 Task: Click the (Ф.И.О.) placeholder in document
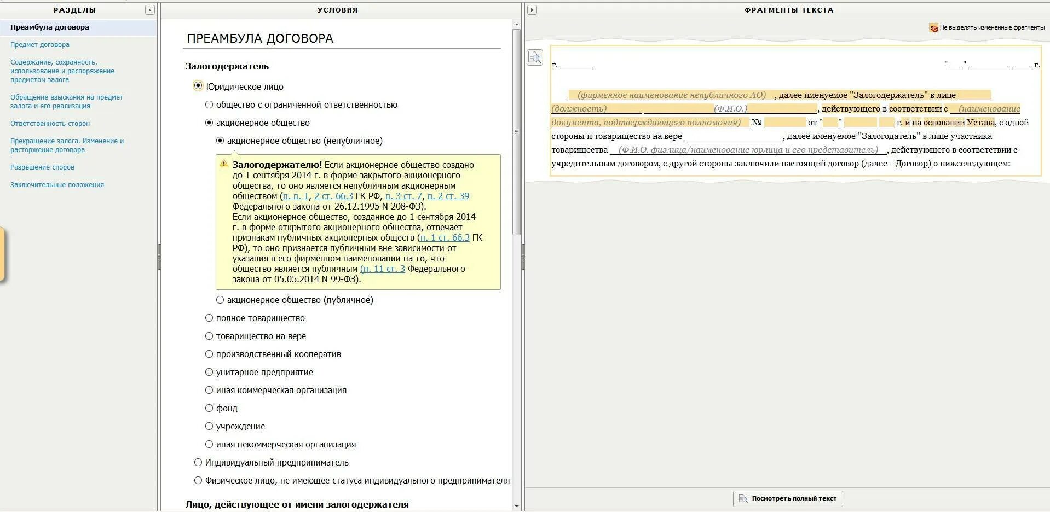[x=730, y=109]
